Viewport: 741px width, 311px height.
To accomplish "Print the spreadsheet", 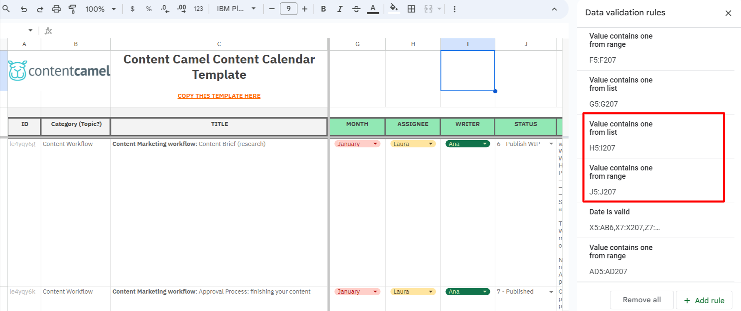I will coord(56,9).
